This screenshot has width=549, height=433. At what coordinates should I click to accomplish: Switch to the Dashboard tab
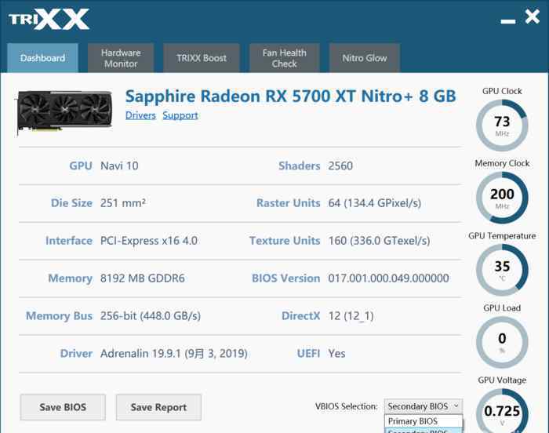(42, 58)
